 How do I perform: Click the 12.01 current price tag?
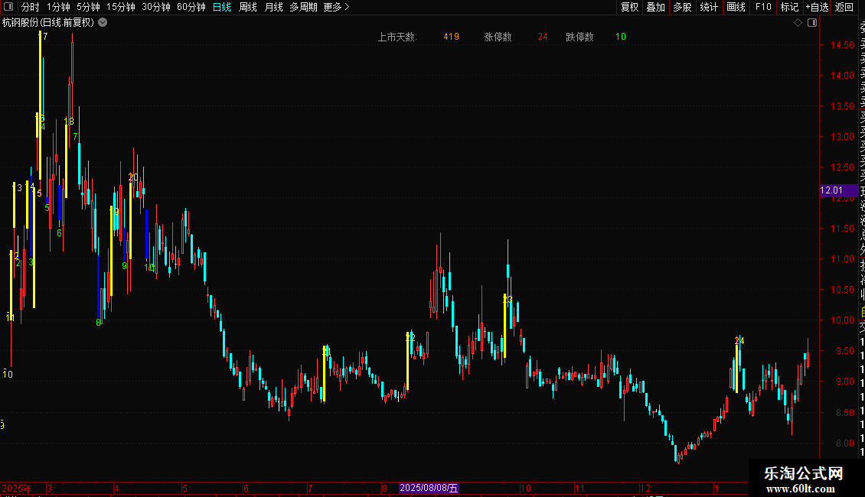click(838, 190)
